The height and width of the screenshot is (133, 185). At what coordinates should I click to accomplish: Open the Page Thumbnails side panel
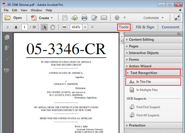pyautogui.click(x=7, y=37)
